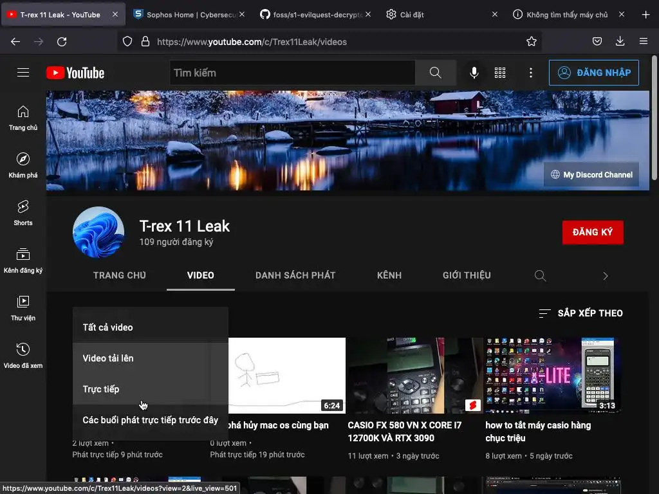The image size is (659, 494).
Task: Open Firefox application menu hamburger
Action: [644, 41]
